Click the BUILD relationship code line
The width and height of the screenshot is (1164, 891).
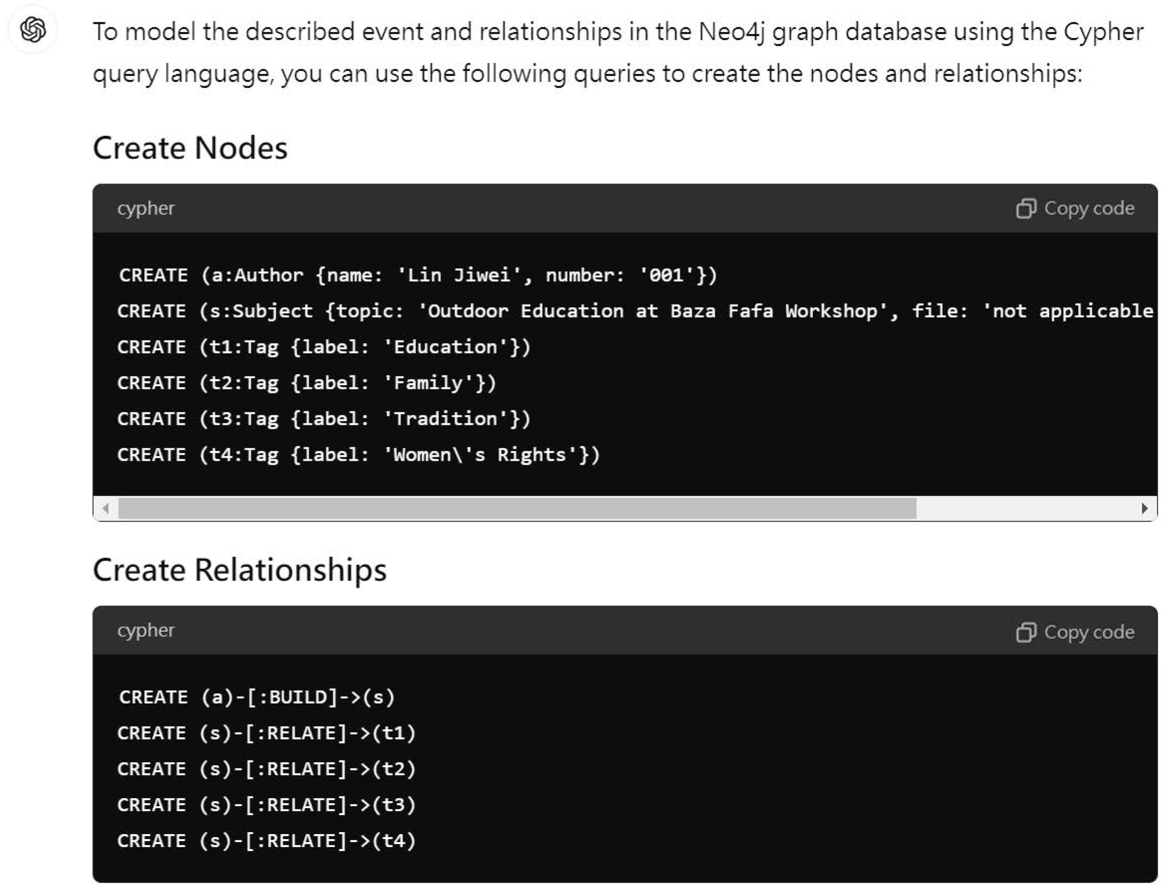257,698
